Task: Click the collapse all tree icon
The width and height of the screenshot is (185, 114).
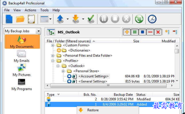Action: 175,32
